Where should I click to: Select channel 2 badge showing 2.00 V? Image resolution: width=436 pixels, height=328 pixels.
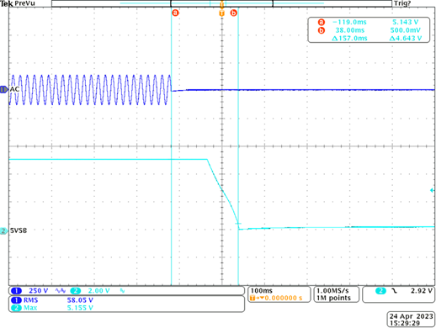pyautogui.click(x=76, y=291)
